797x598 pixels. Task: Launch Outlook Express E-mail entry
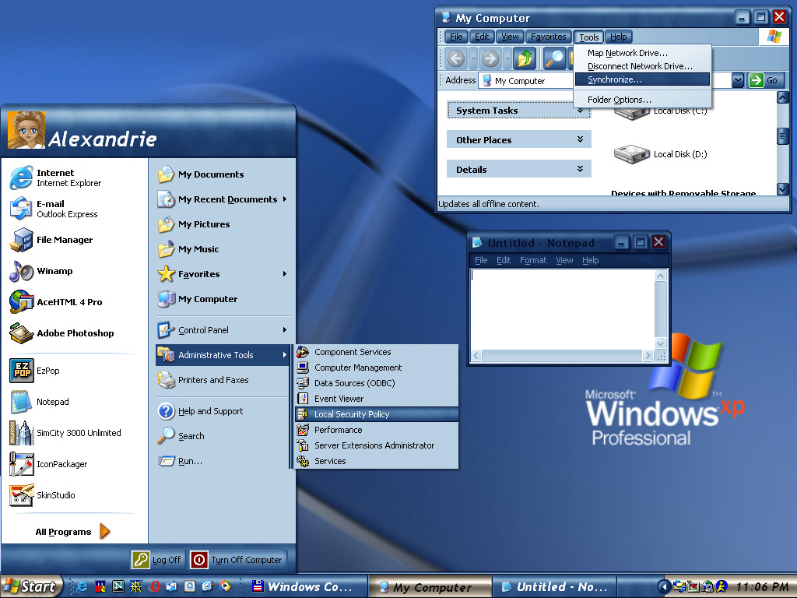(74, 209)
